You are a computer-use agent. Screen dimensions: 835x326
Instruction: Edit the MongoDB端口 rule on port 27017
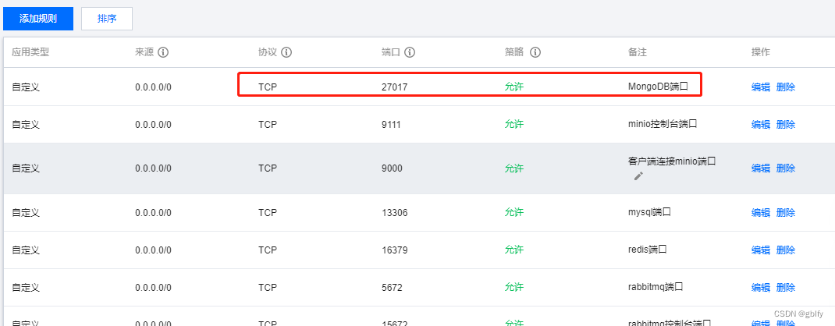click(760, 87)
